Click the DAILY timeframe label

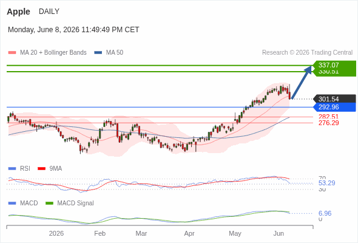pyautogui.click(x=49, y=12)
